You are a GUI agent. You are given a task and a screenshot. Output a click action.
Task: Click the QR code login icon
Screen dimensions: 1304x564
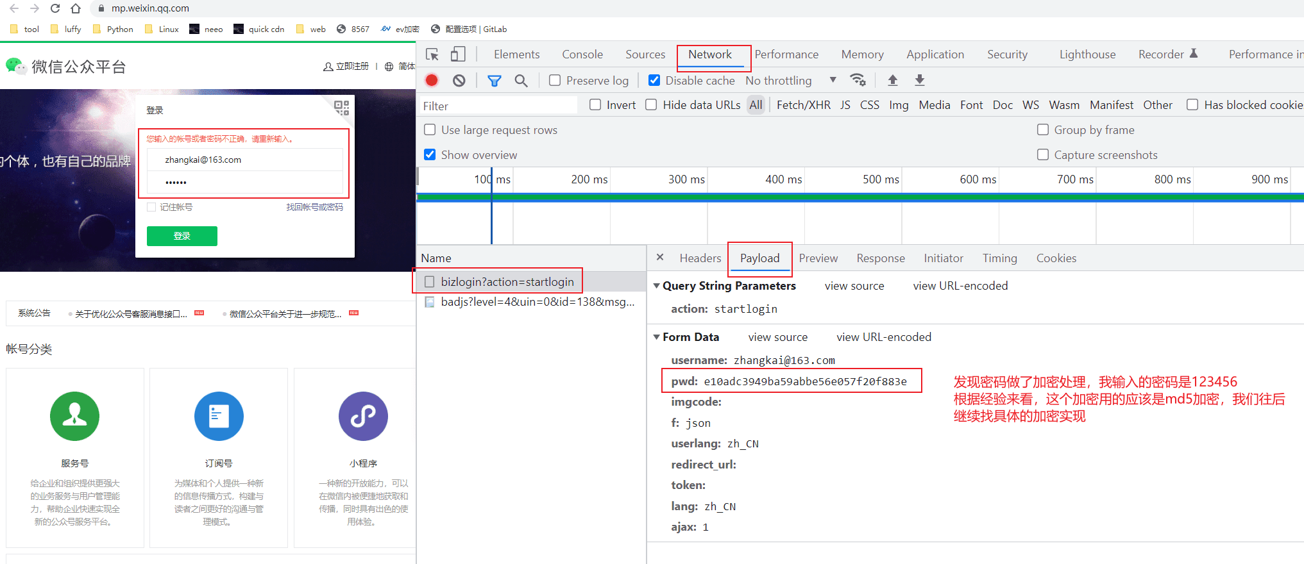tap(341, 108)
